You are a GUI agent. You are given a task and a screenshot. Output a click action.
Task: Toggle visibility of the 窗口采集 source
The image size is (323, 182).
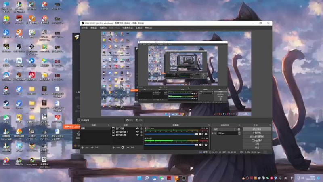(137, 129)
